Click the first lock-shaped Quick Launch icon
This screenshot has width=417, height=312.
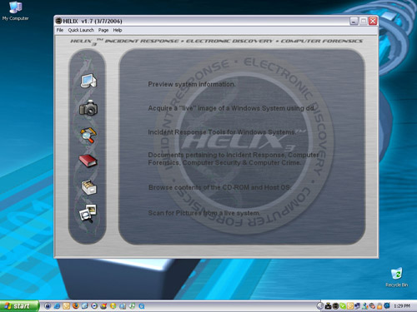48,306
